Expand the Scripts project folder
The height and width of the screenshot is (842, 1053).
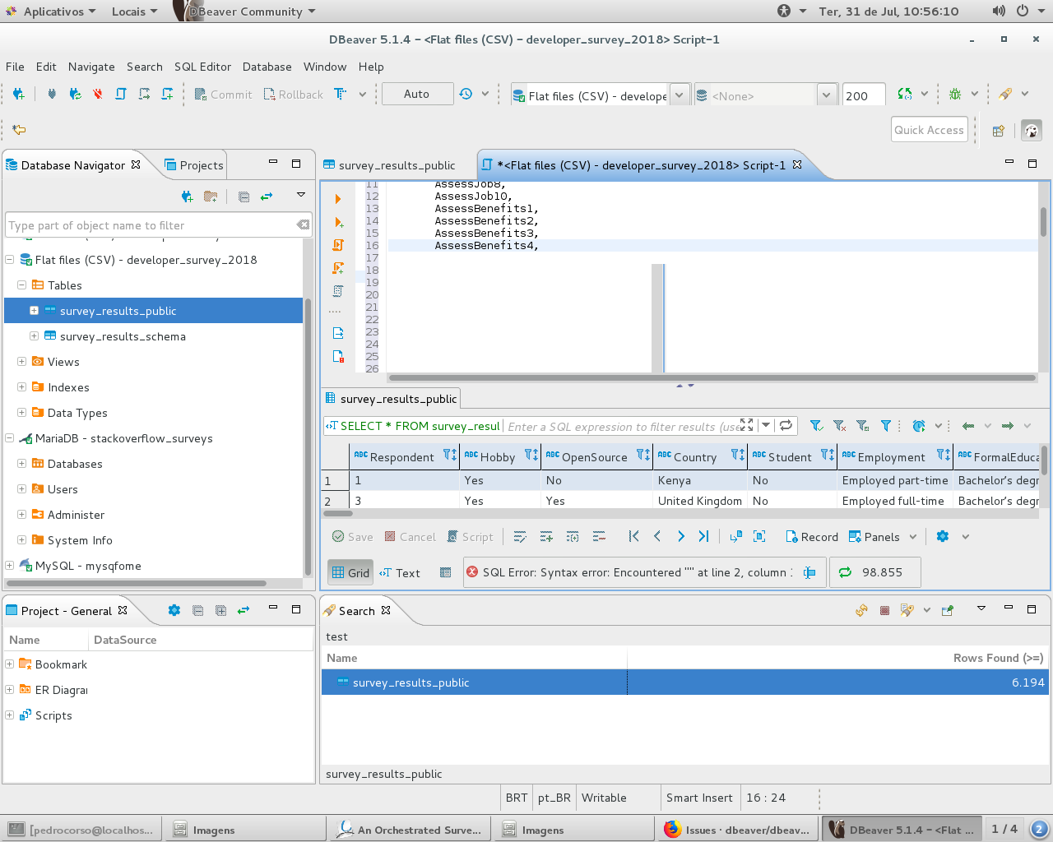point(9,715)
